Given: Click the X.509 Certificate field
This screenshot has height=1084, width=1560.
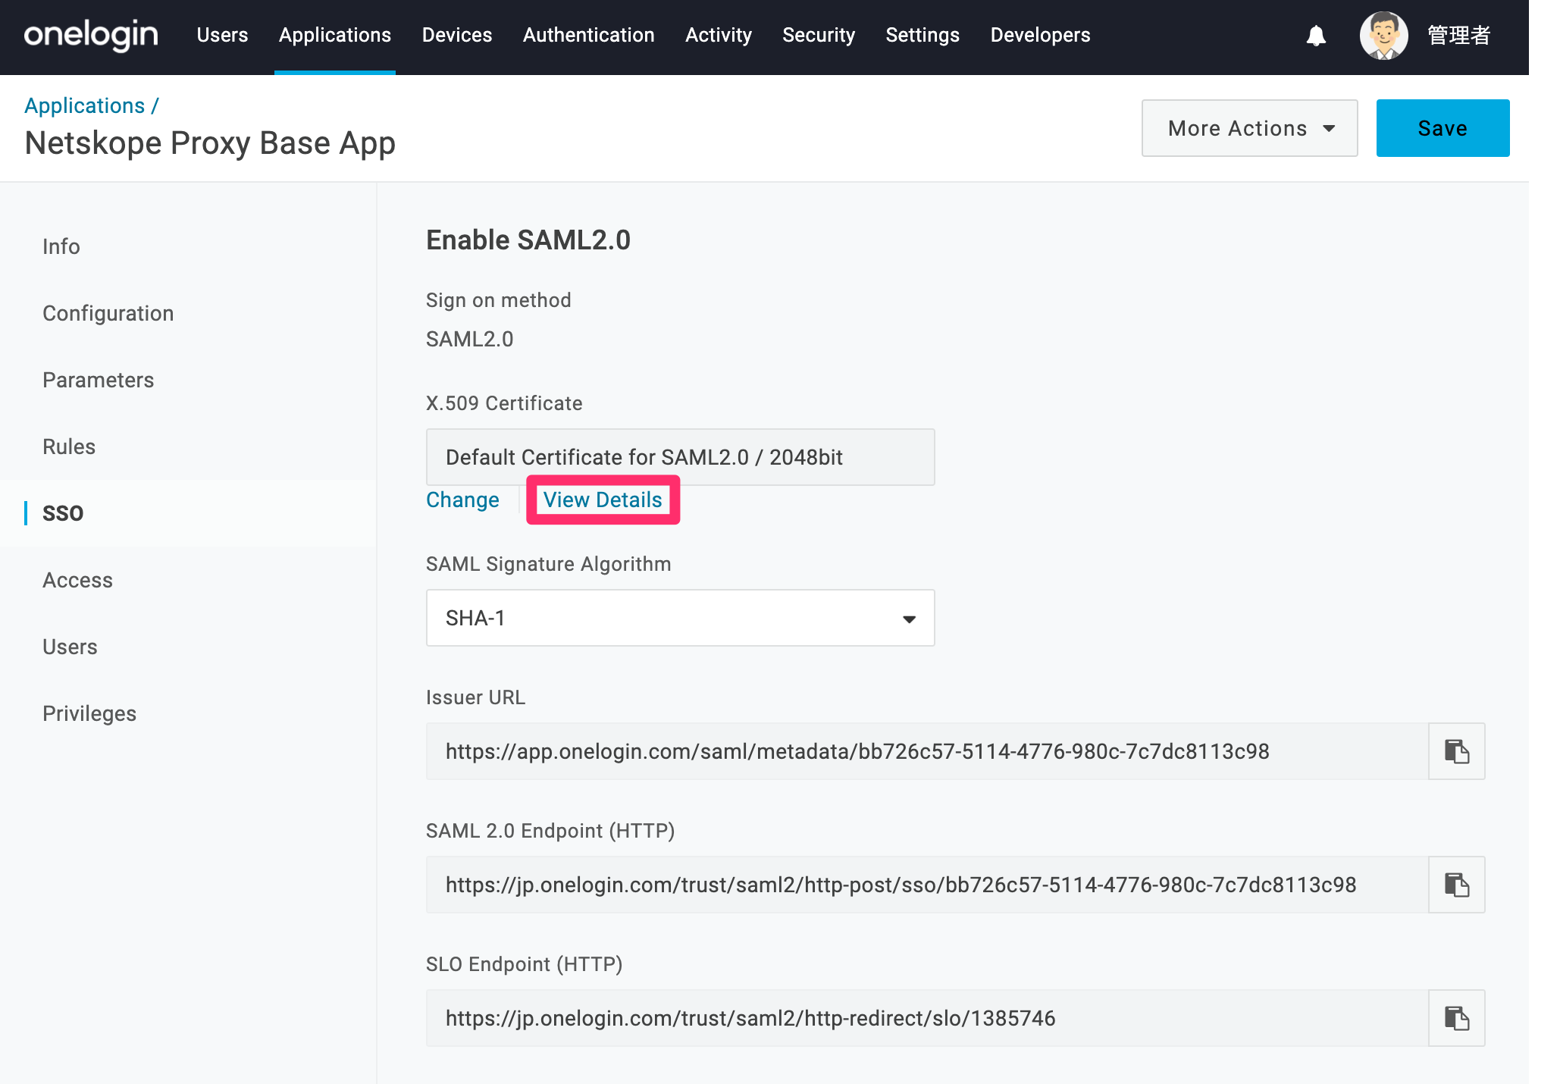Looking at the screenshot, I should (680, 457).
